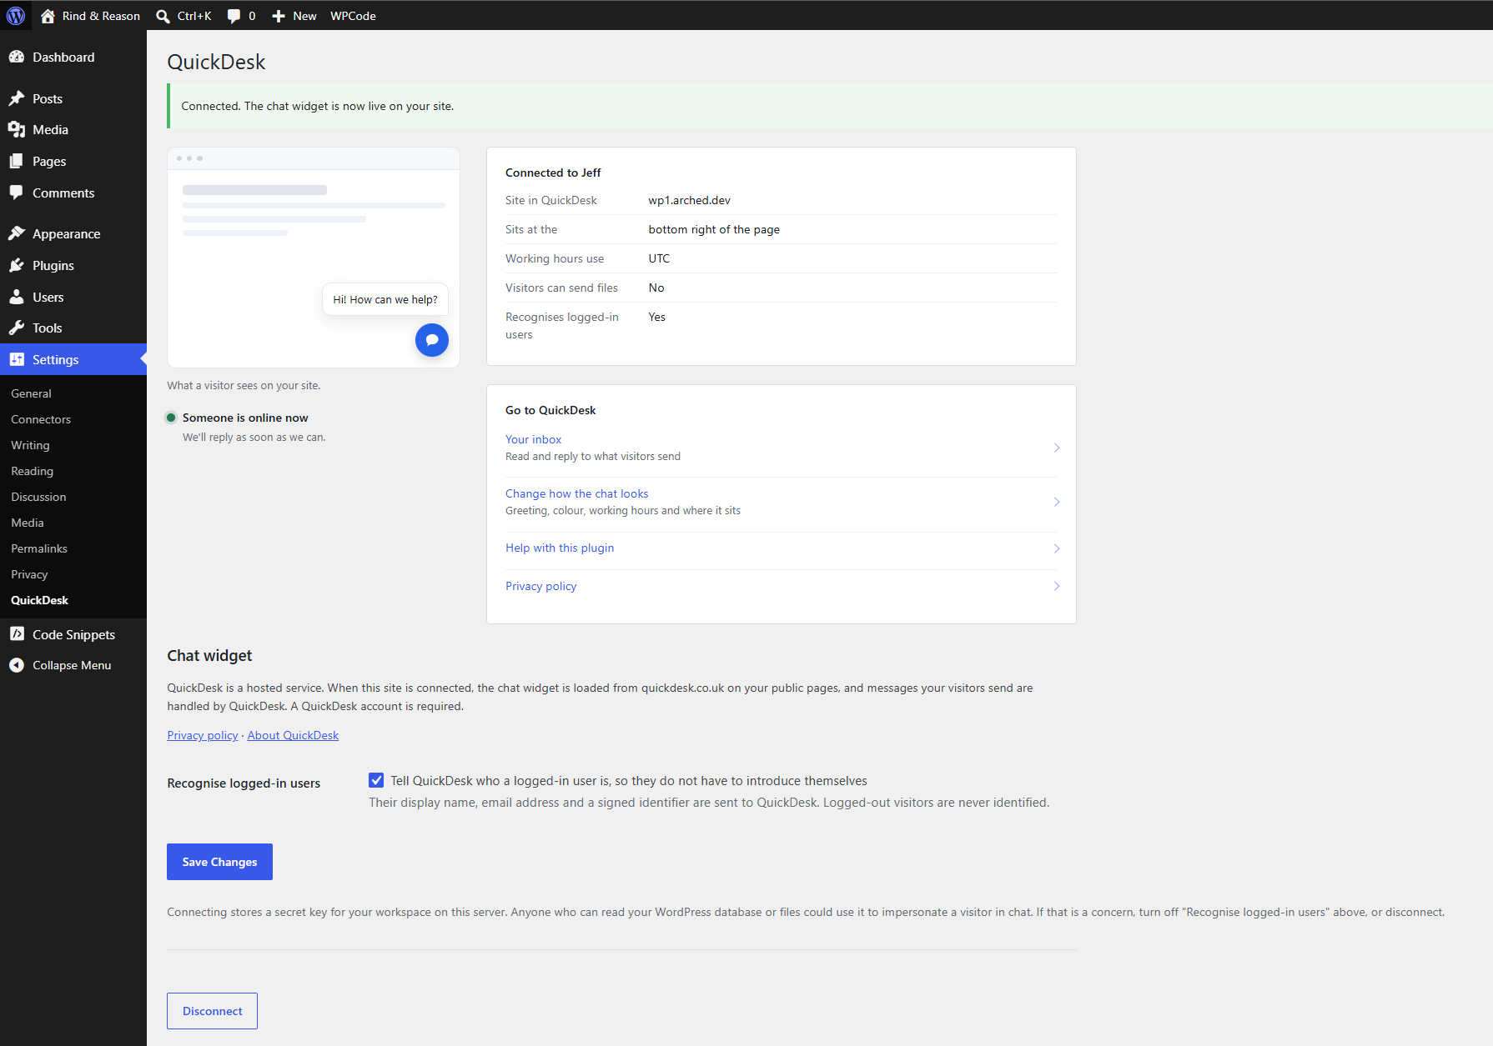The image size is (1493, 1046).
Task: Select the QuickDesk settings submenu item
Action: point(39,600)
